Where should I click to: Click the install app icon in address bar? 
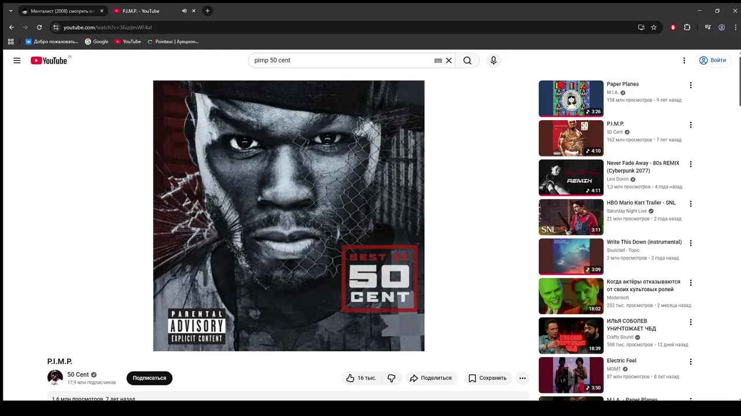641,27
